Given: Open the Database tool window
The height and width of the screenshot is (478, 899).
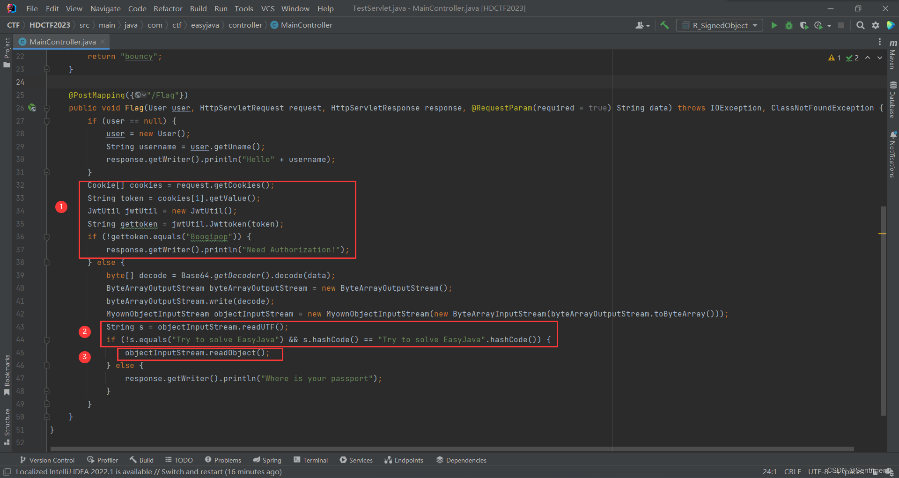Looking at the screenshot, I should 893,100.
